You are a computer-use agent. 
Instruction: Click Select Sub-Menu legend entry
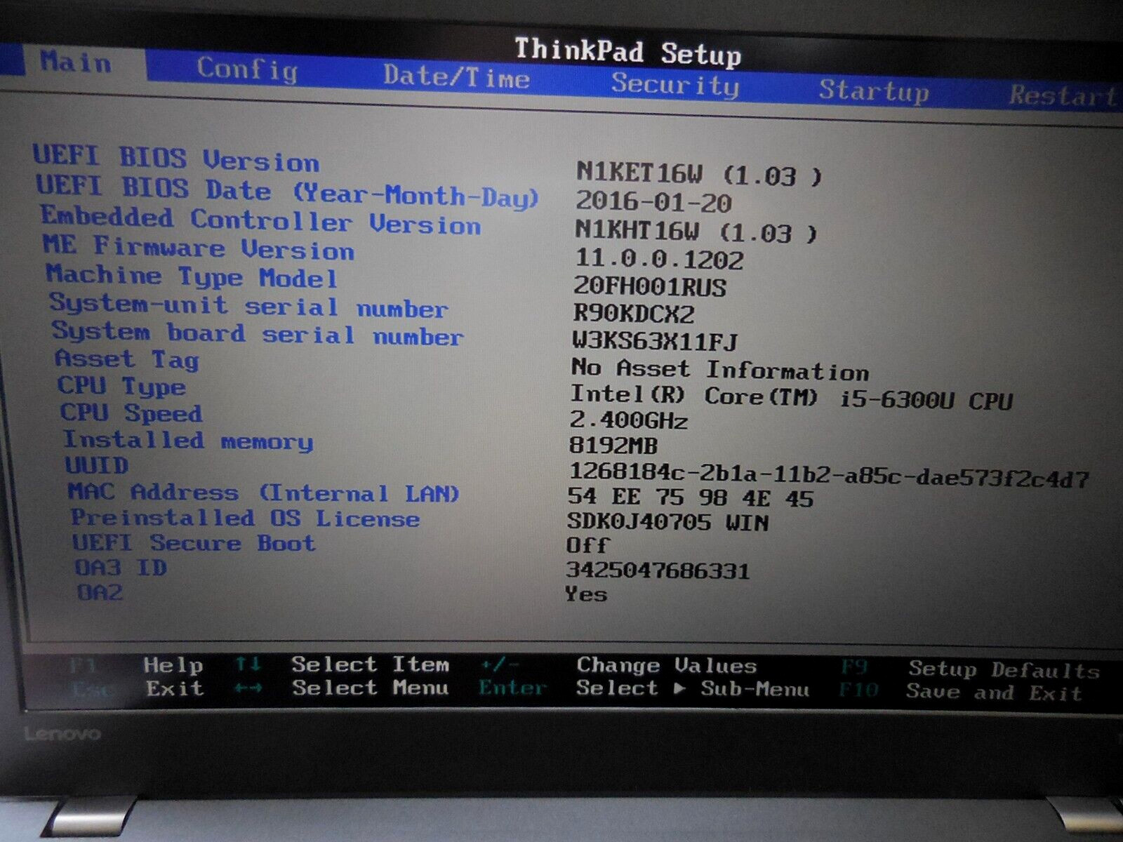pos(692,688)
